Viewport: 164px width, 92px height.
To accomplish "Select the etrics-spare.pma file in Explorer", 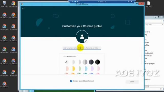I will [150, 64].
